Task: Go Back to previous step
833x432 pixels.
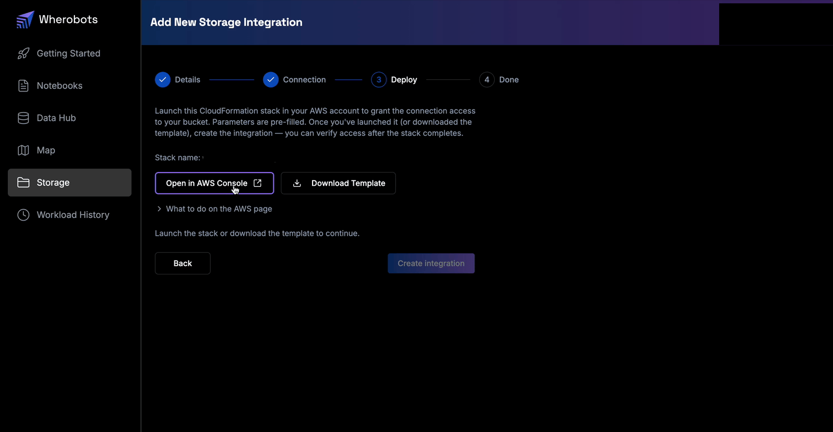Action: tap(183, 263)
